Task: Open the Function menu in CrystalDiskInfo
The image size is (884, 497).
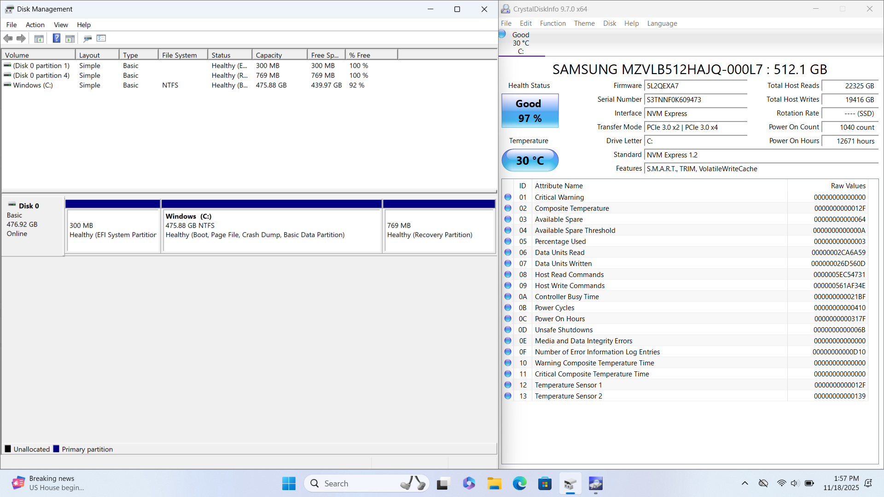Action: [552, 23]
